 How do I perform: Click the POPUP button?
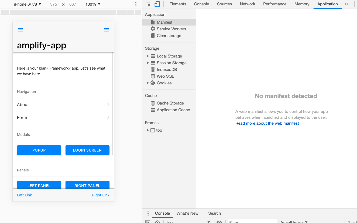pos(39,150)
